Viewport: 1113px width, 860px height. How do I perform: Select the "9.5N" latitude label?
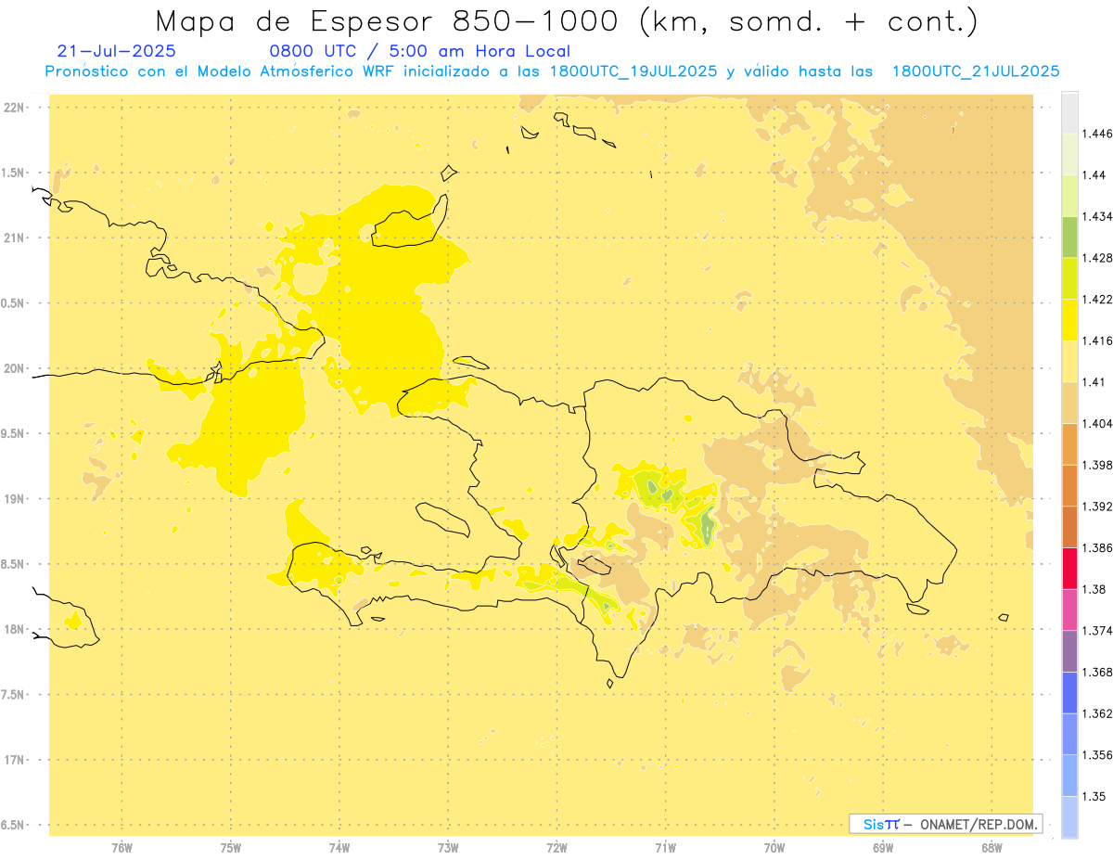(x=14, y=433)
